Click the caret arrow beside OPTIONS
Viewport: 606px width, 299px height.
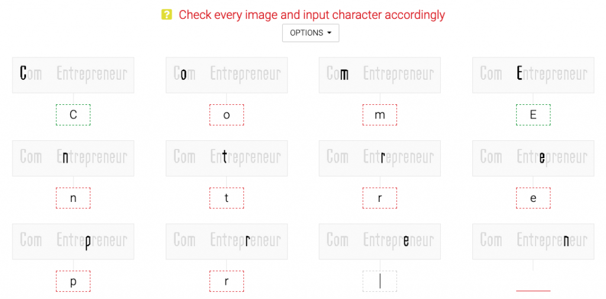pos(329,33)
